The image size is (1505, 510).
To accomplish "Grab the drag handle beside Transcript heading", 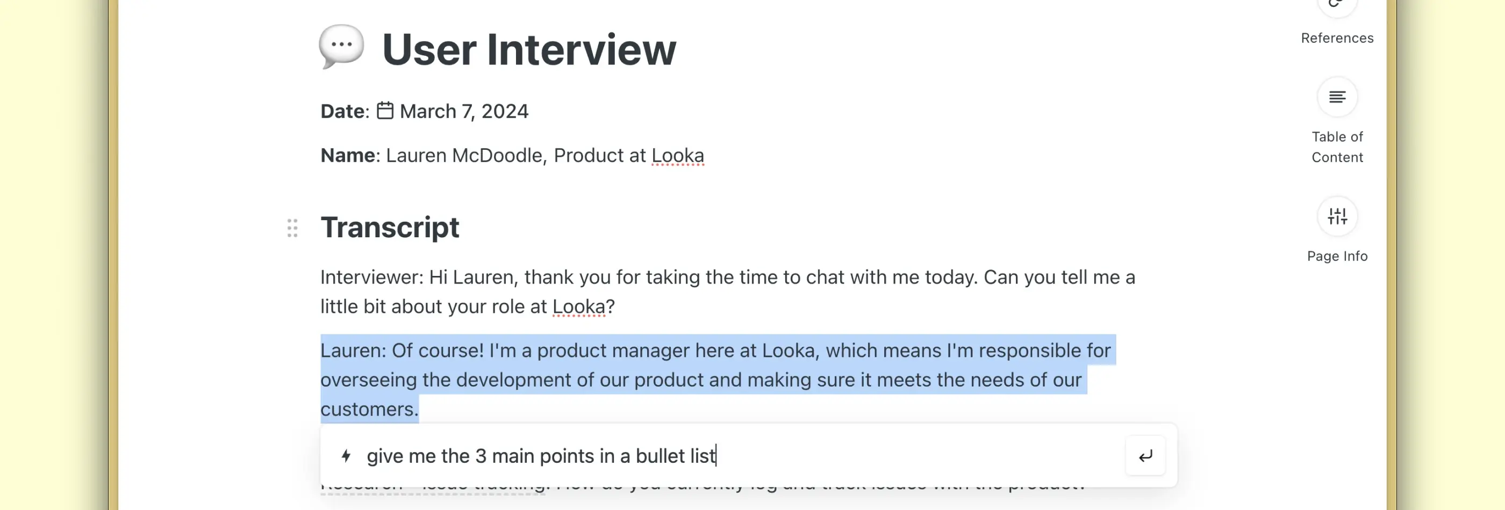I will click(292, 228).
